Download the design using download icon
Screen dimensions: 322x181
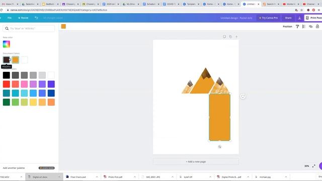pos(299,18)
